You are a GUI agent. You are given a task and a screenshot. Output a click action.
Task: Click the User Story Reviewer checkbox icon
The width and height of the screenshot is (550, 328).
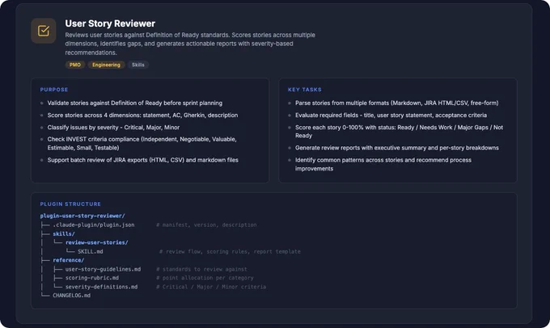tap(43, 31)
